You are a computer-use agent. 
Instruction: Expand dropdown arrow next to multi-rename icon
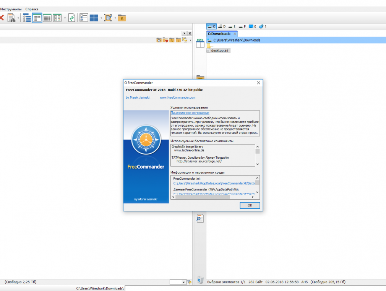pyautogui.click(x=115, y=18)
